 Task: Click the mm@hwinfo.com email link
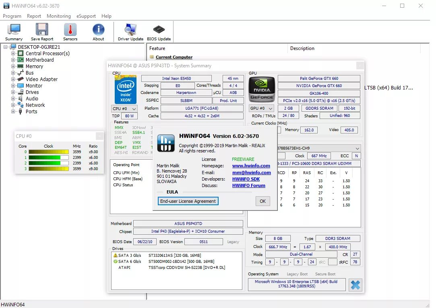point(251,173)
